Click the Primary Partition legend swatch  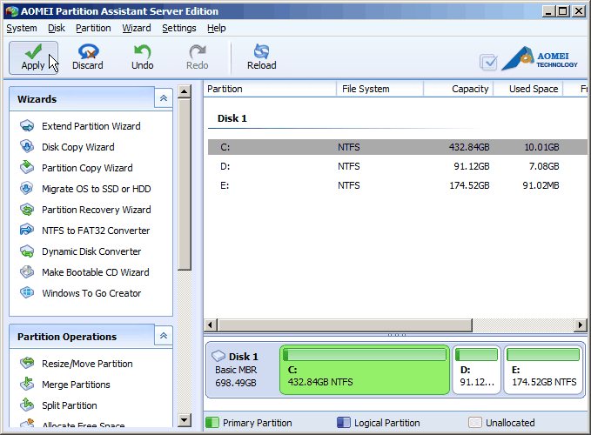pyautogui.click(x=212, y=423)
